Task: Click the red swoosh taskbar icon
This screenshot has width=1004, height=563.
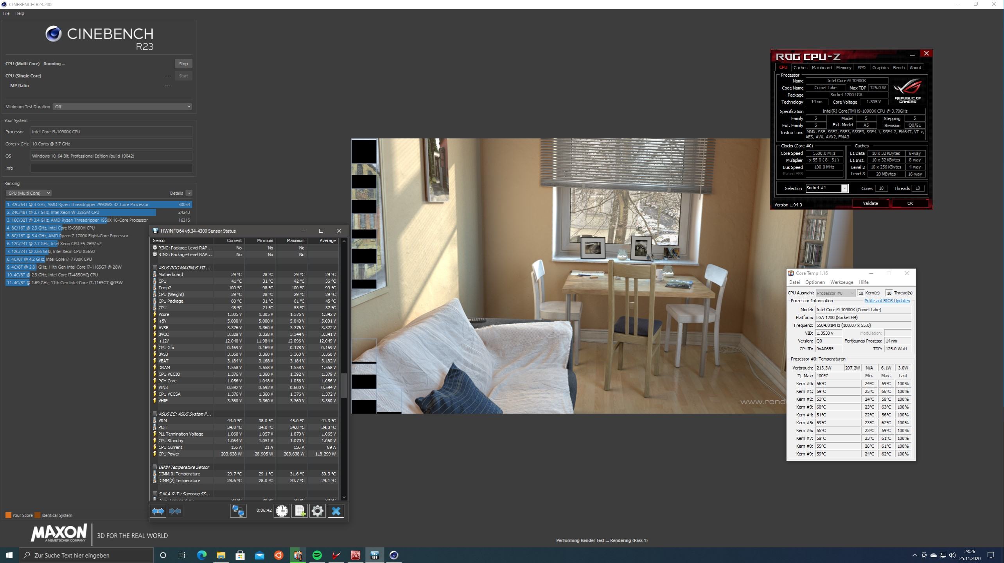Action: click(x=336, y=555)
